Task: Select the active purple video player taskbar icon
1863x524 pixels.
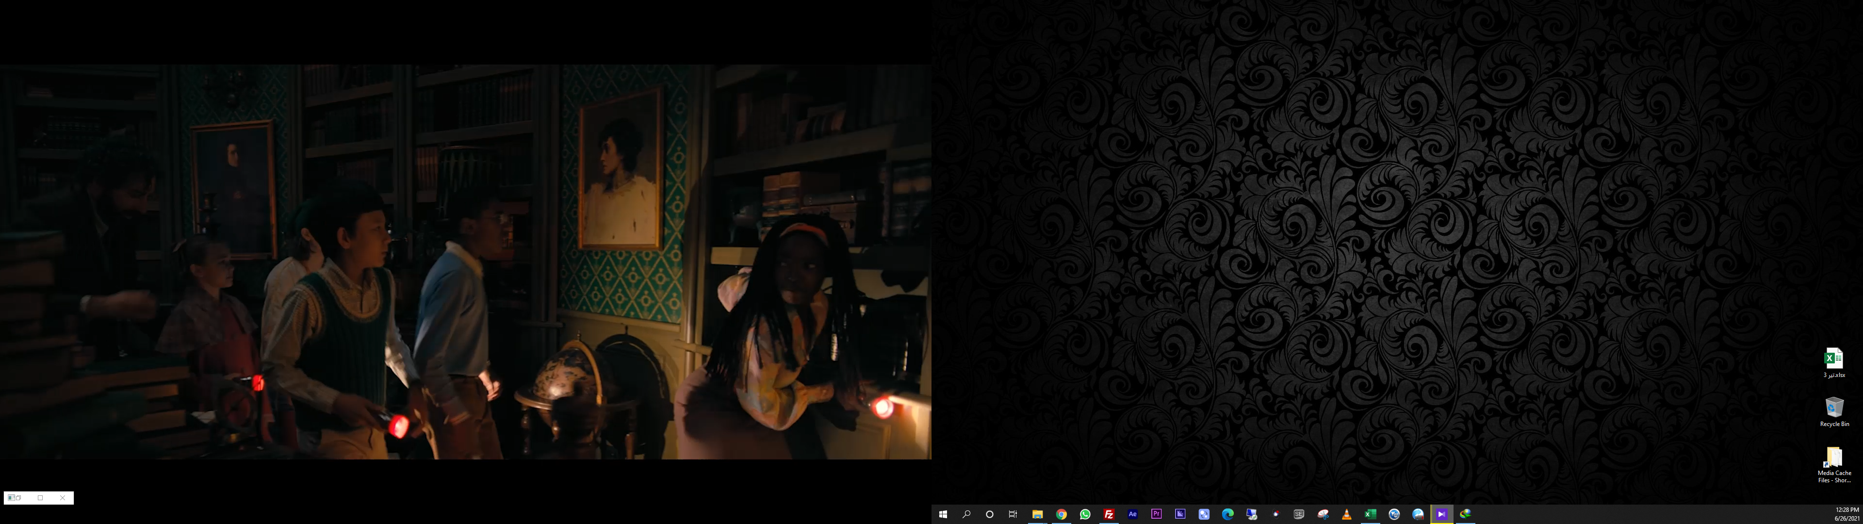Action: (x=1441, y=514)
